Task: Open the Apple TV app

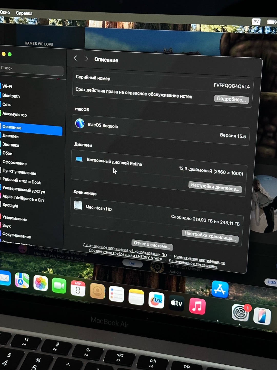Action: [x=176, y=303]
